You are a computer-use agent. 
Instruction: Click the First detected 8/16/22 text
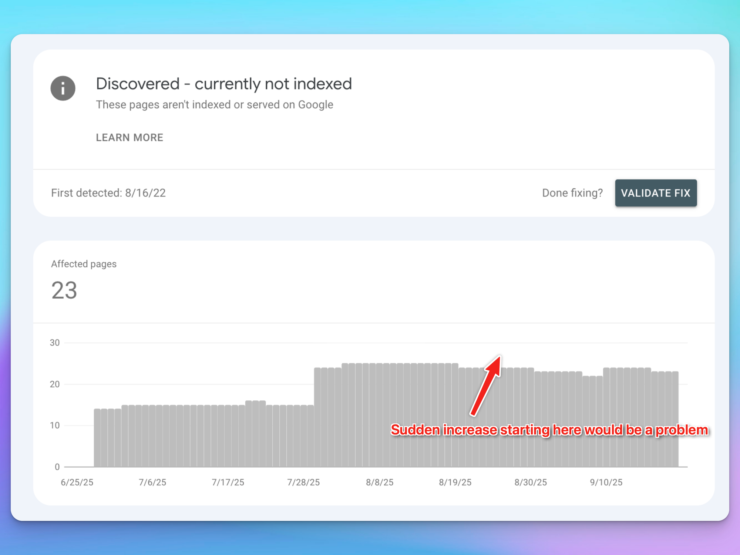click(108, 193)
